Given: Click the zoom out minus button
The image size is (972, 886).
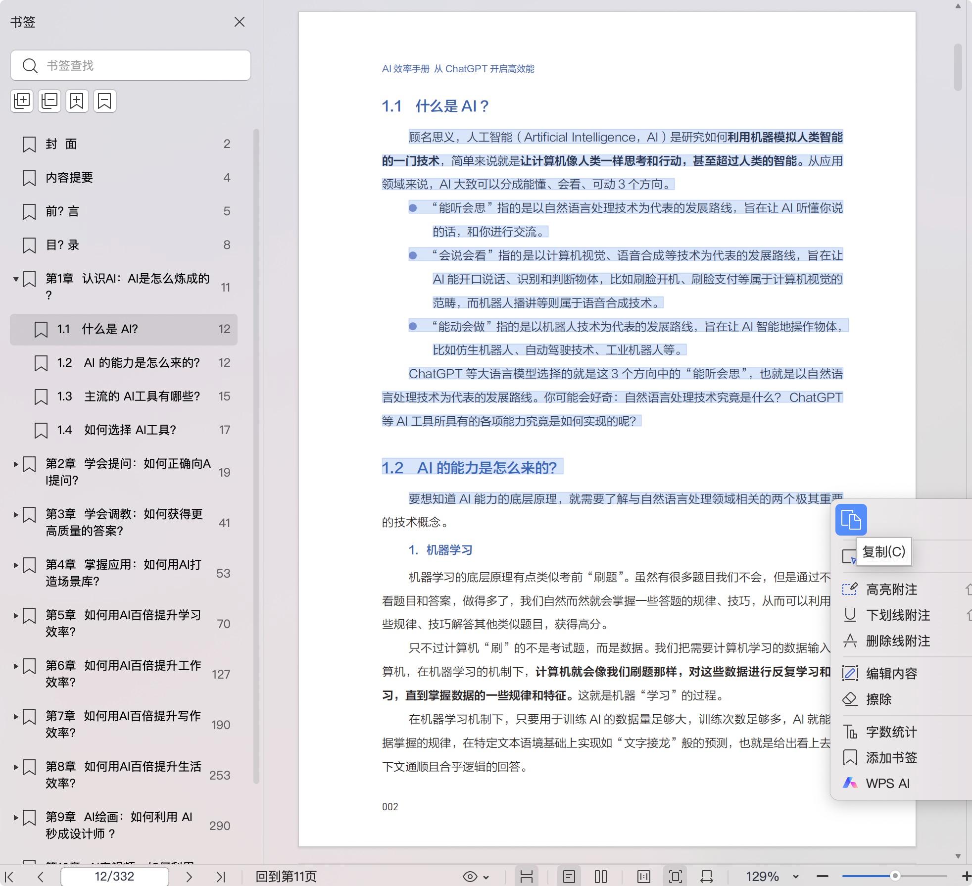Looking at the screenshot, I should [x=822, y=877].
